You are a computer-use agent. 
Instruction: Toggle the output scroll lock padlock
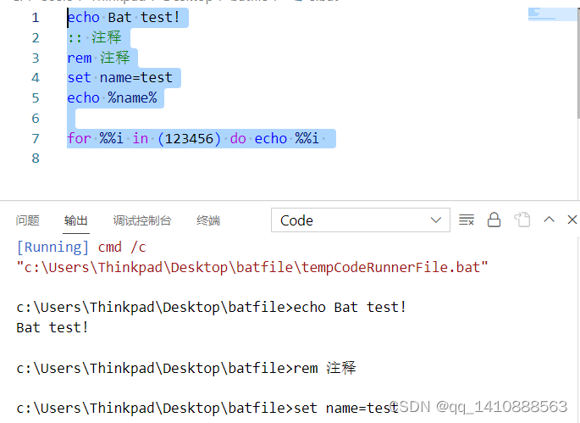494,220
